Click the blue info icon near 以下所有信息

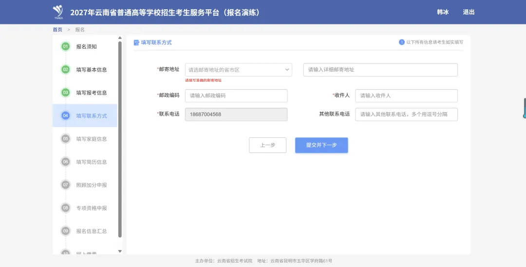401,42
